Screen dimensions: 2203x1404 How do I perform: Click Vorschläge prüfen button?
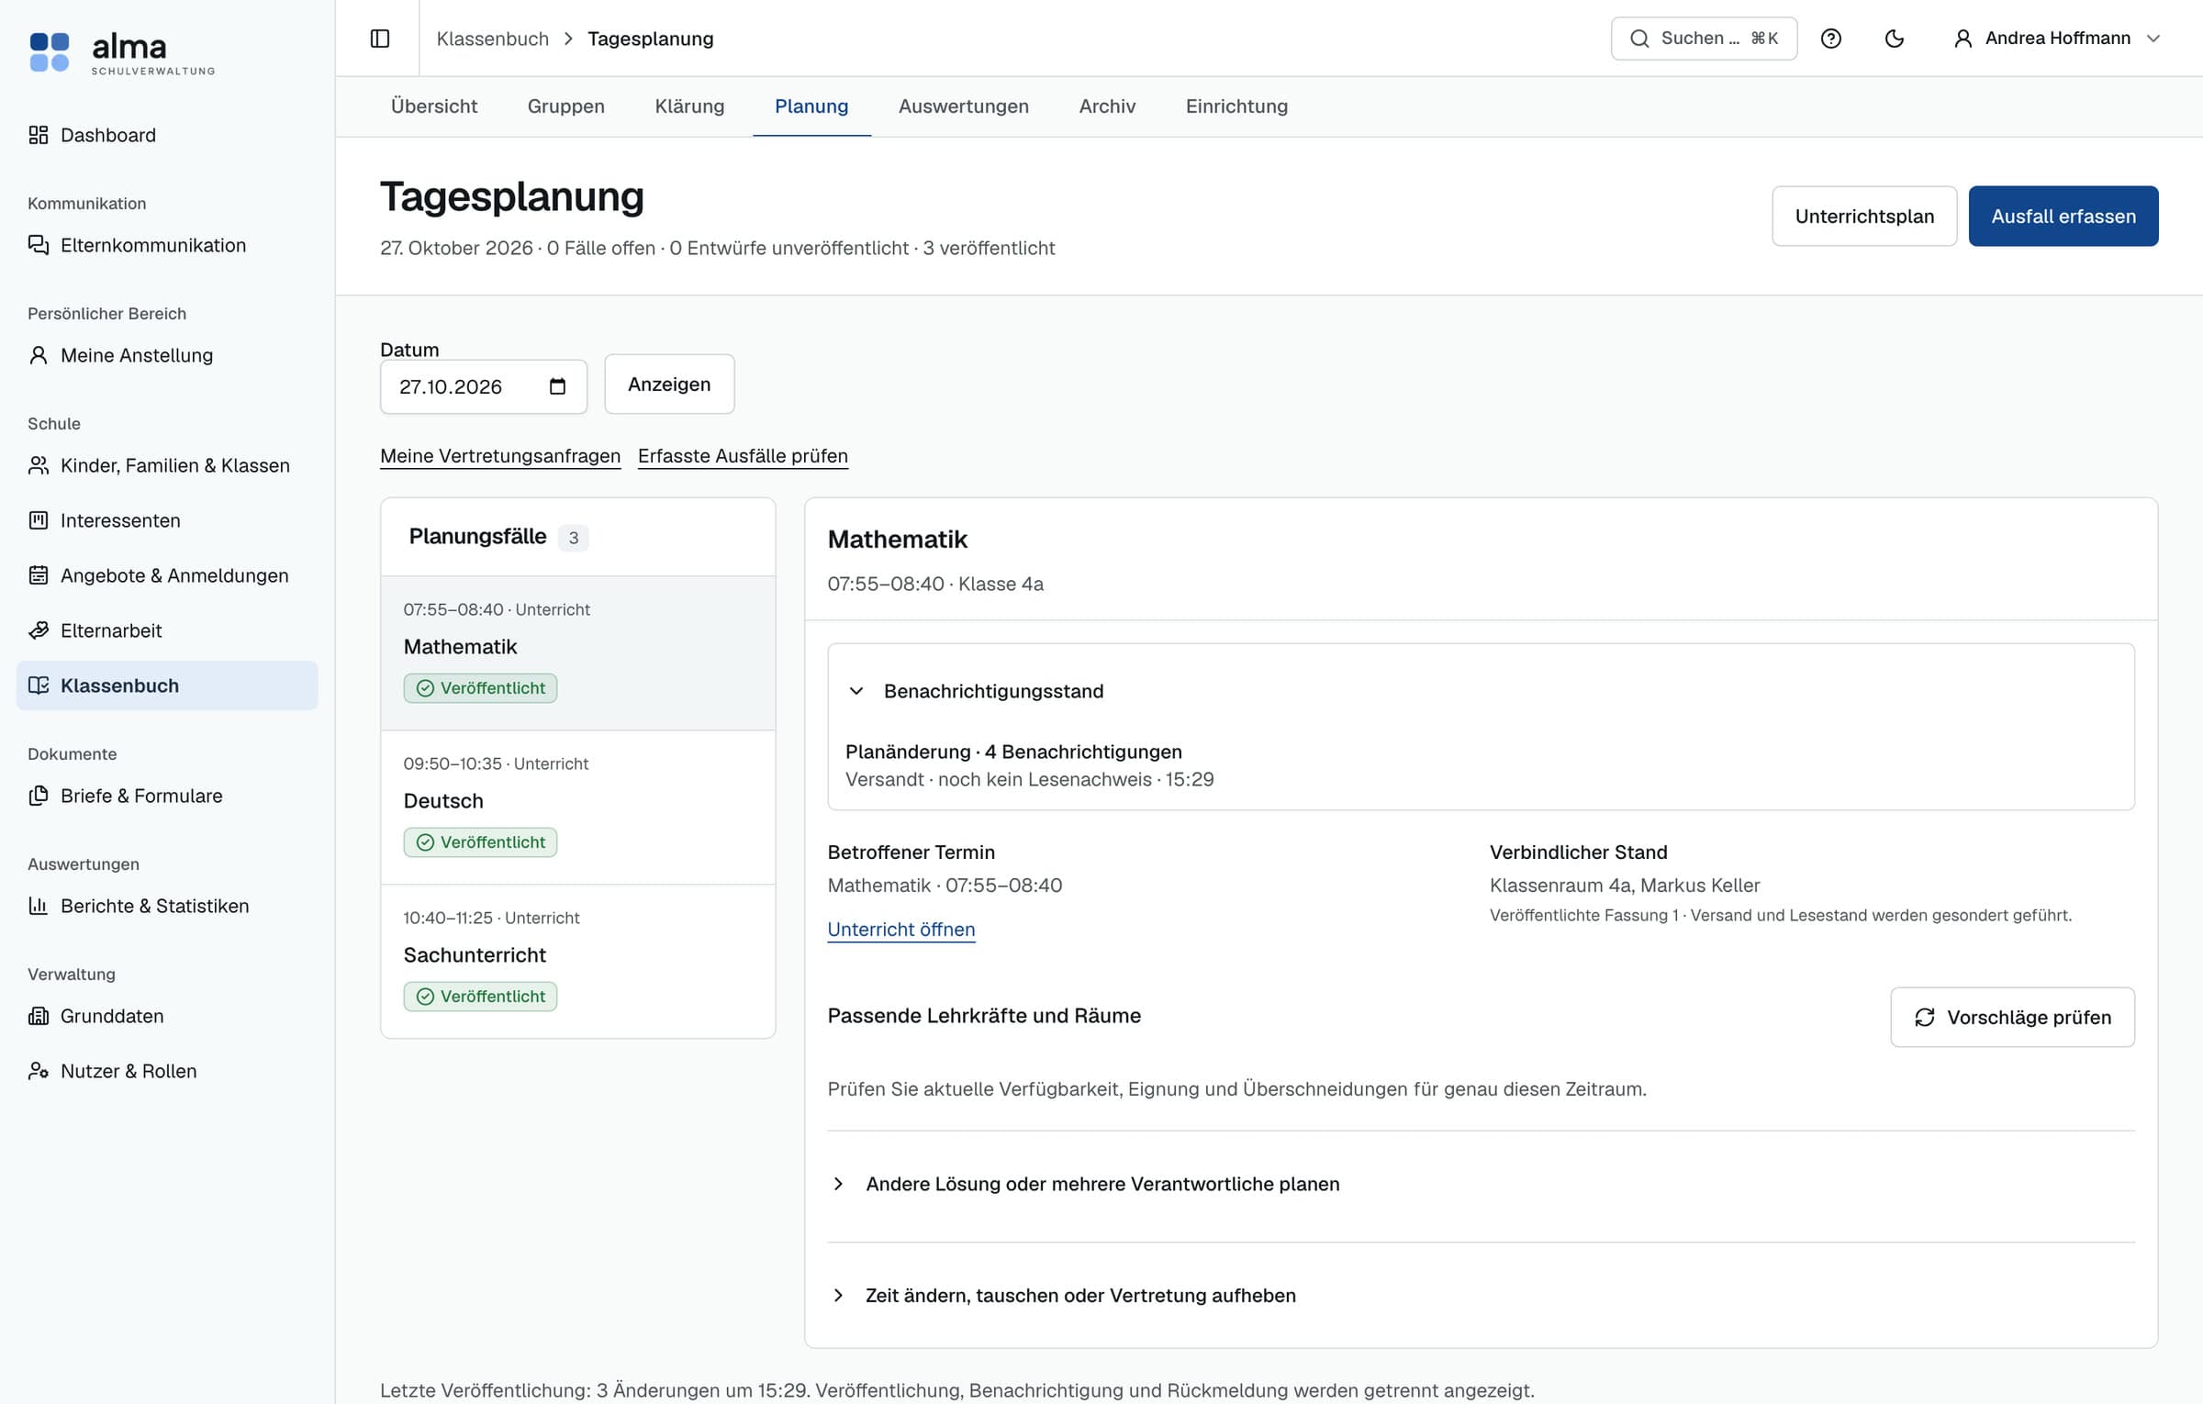tap(2012, 1017)
